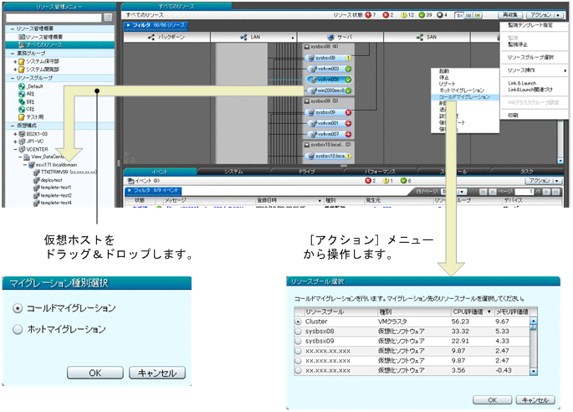This screenshot has width=573, height=412.
Task: Click the B社 resource group icon
Action: 22,101
